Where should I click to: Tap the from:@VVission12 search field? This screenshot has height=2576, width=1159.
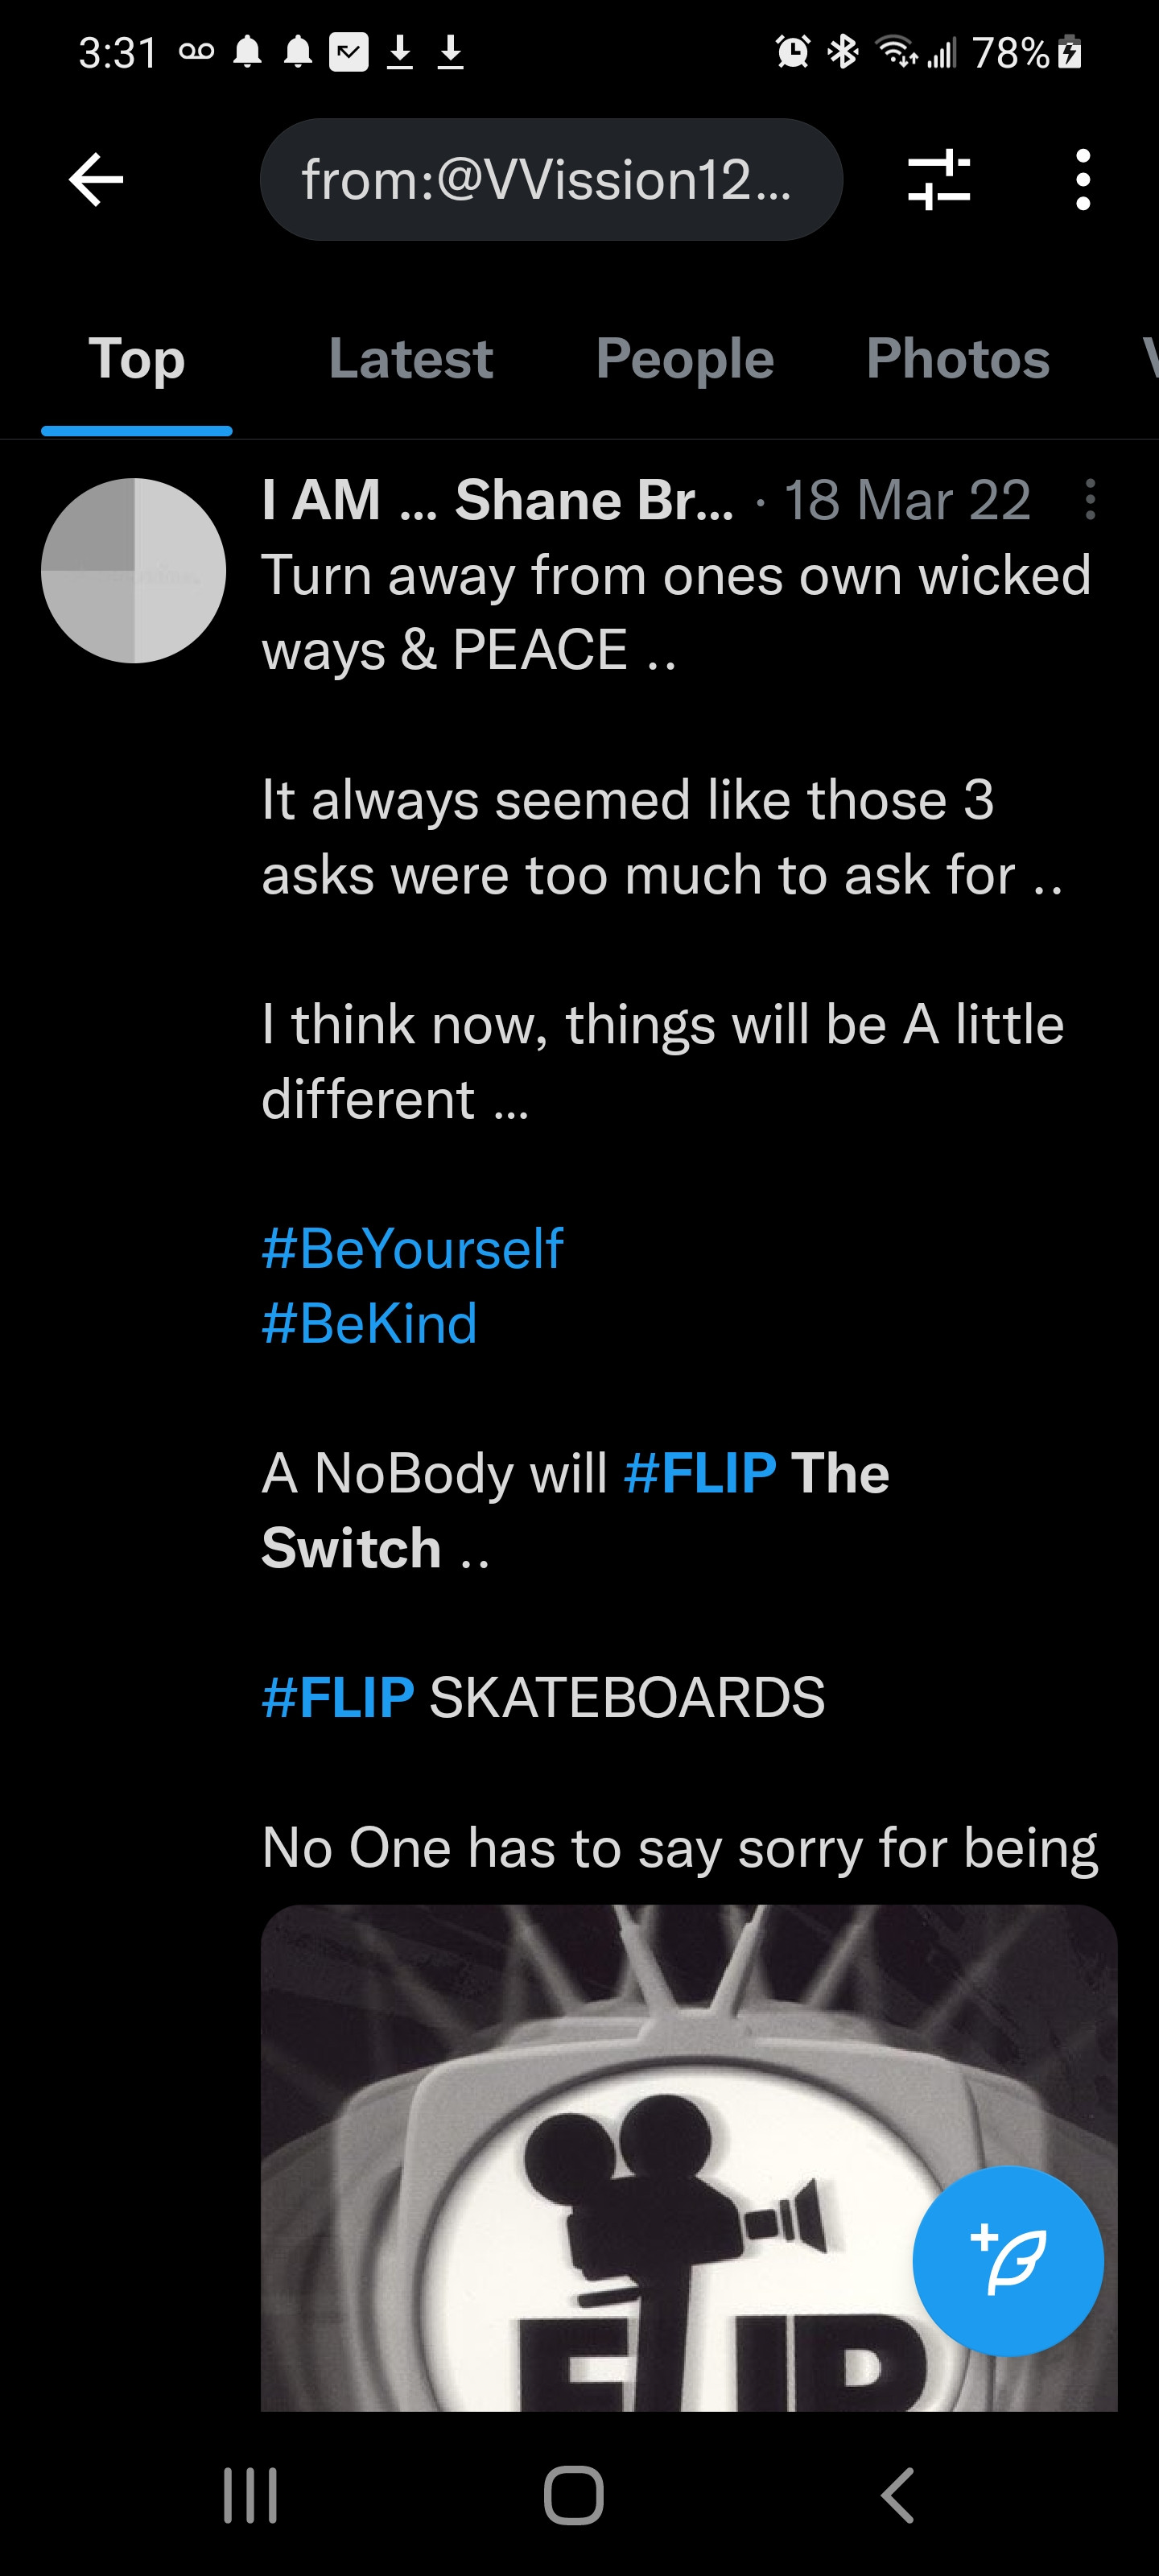[x=551, y=180]
